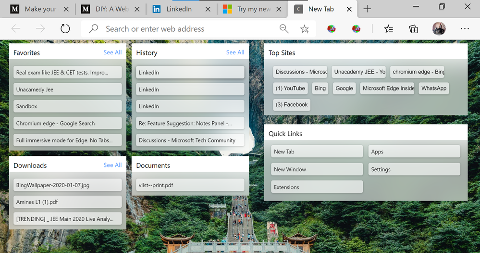Switch to the LinkedIn tab

181,9
